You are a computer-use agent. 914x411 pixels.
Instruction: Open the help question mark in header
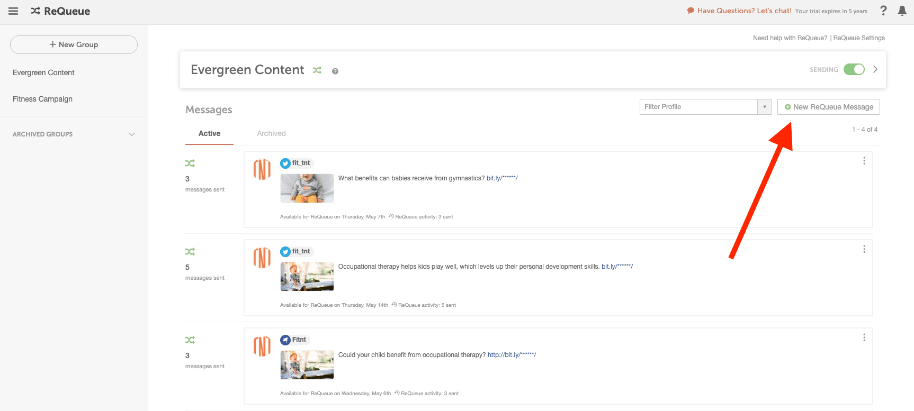(883, 11)
